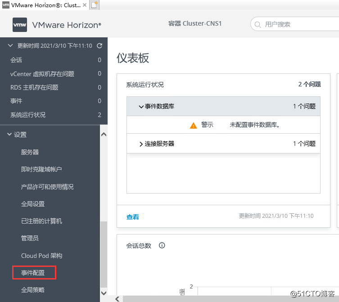Open 全局策略 in sidebar

33,290
